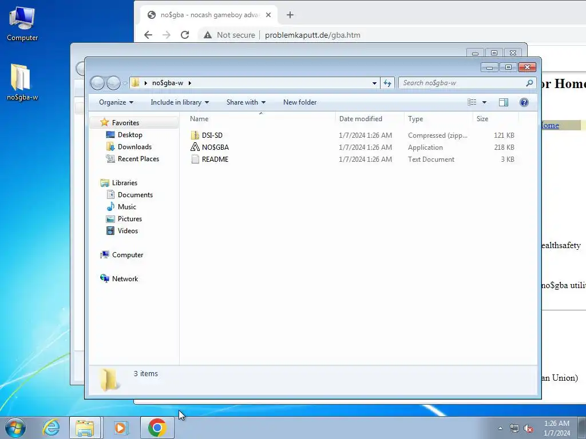Click the muted volume tray icon
This screenshot has height=439, width=586.
528,429
